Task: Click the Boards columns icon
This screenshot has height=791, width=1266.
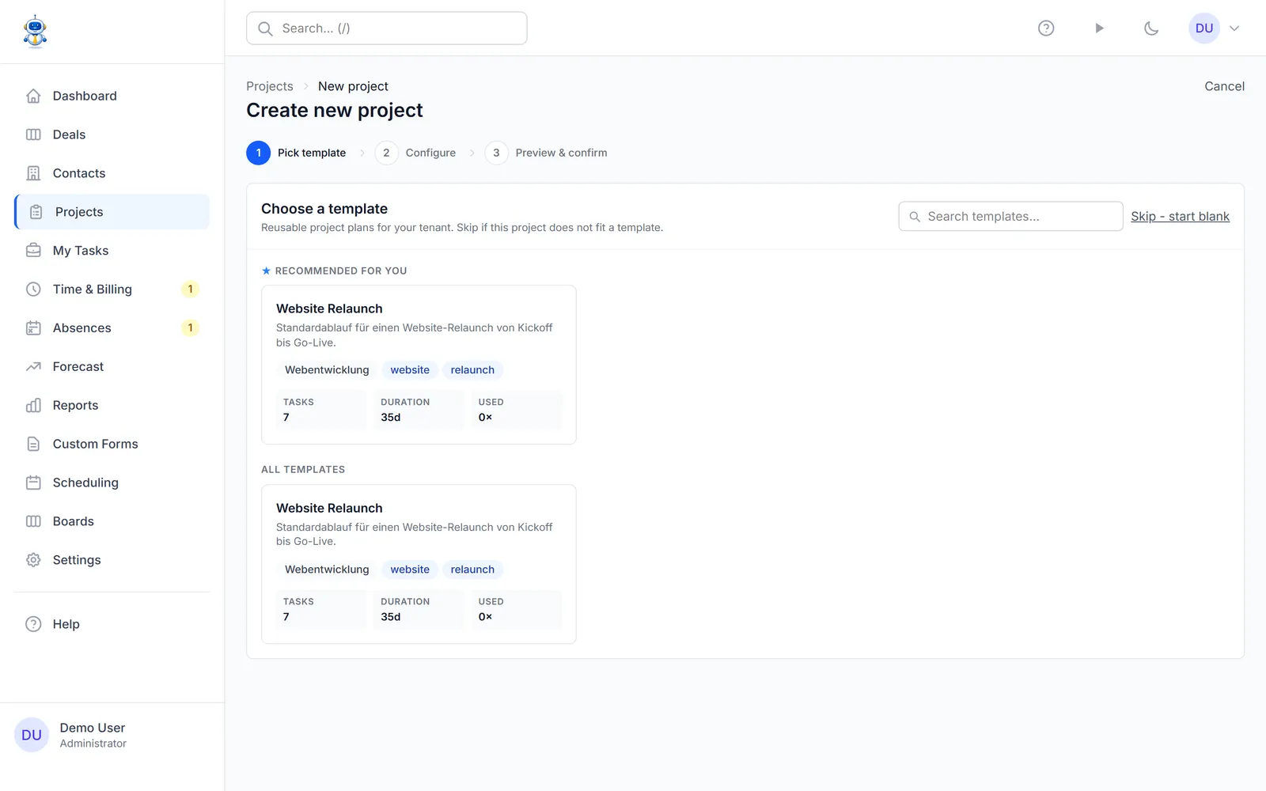Action: coord(33,521)
